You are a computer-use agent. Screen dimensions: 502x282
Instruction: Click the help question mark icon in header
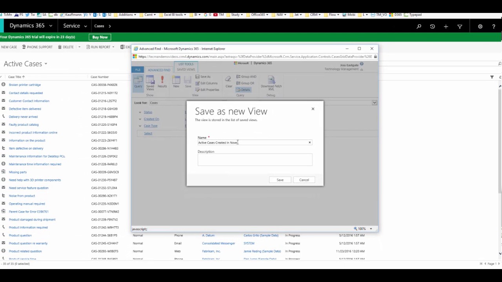coord(494,26)
